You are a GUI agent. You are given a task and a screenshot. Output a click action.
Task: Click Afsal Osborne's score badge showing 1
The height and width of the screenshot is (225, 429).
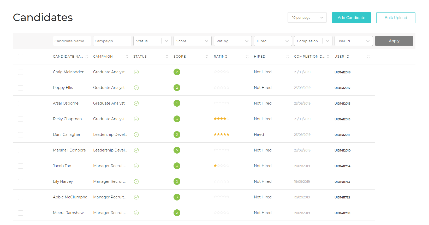click(x=177, y=103)
